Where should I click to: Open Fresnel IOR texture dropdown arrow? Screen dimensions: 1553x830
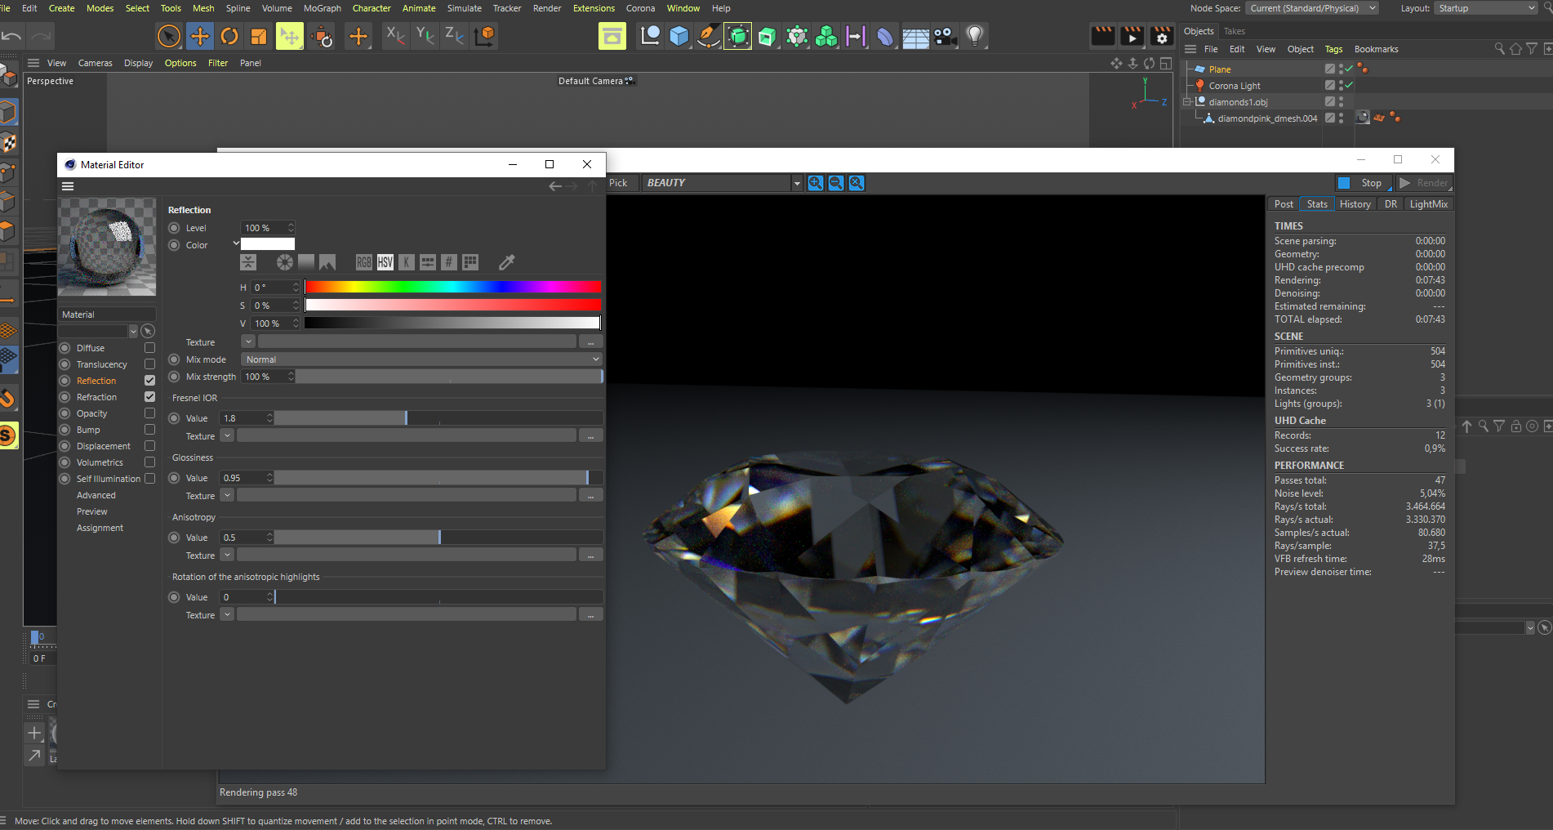coord(228,436)
